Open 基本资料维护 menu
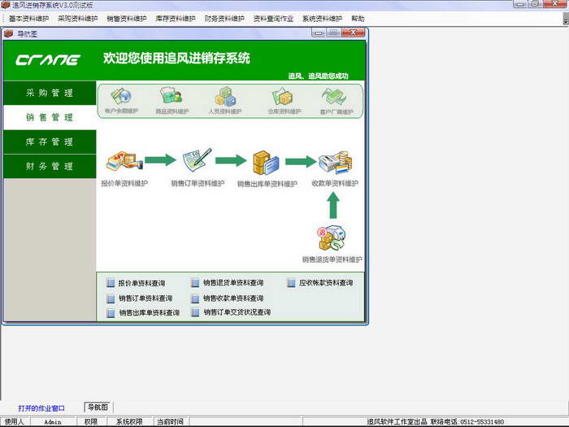Screen dimensions: 569x427 point(29,19)
